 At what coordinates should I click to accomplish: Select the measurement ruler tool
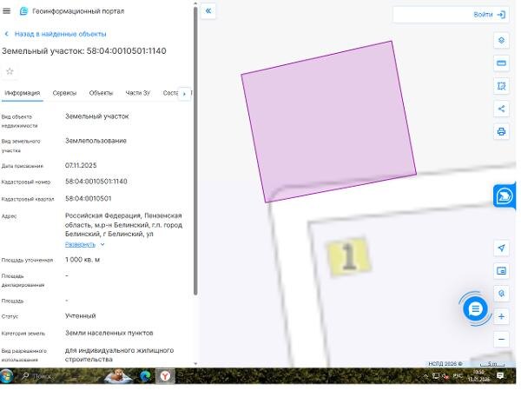coord(501,63)
